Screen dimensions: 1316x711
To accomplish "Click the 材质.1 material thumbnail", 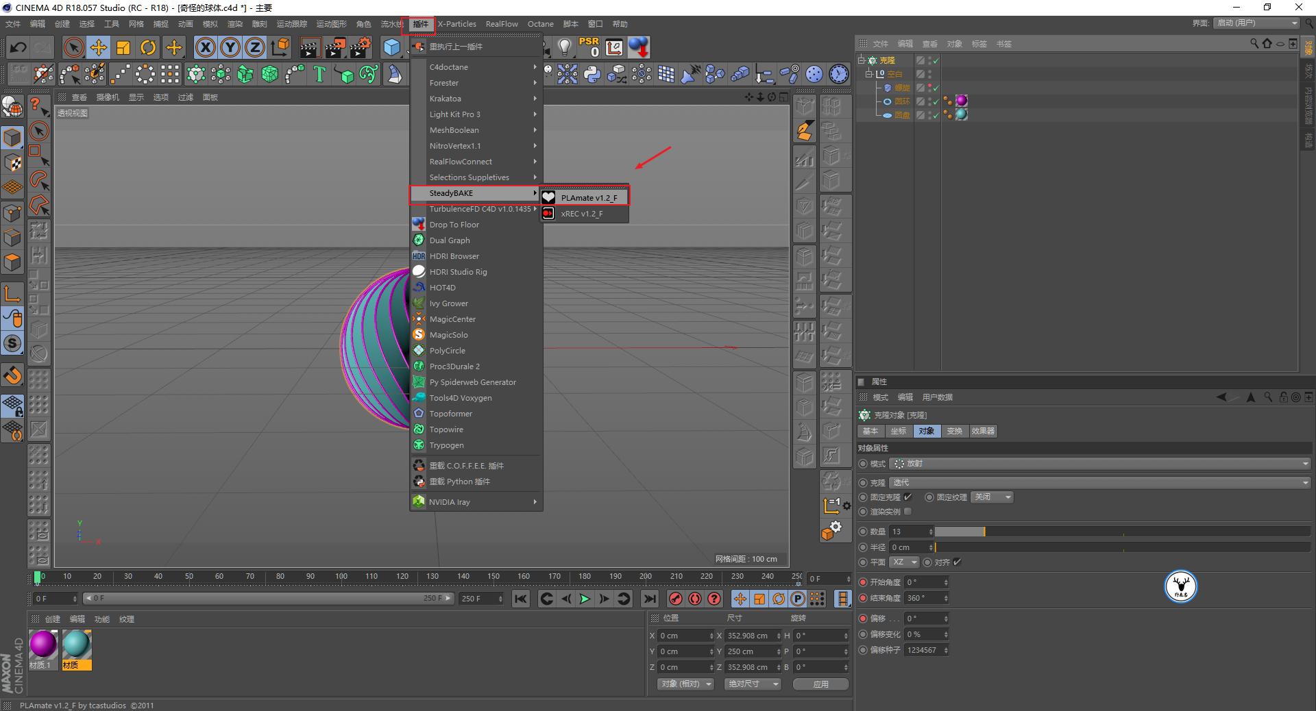I will tap(43, 645).
